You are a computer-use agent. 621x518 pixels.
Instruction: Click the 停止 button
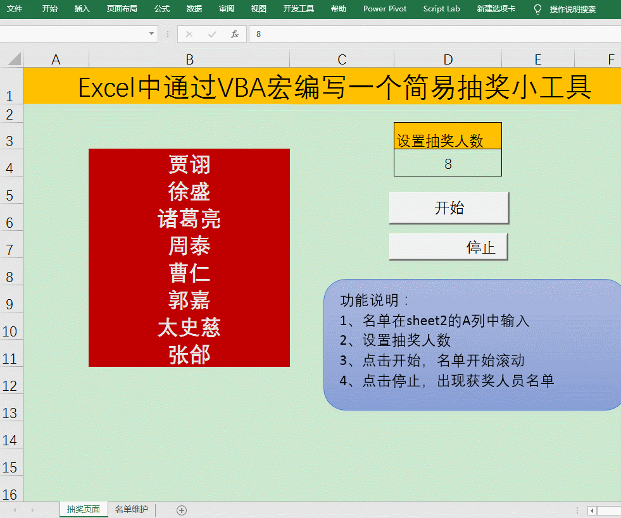coord(448,247)
